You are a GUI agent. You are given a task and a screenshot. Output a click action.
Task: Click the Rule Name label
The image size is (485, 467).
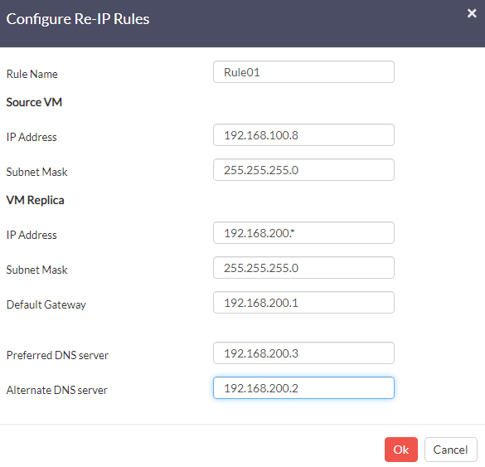32,75
